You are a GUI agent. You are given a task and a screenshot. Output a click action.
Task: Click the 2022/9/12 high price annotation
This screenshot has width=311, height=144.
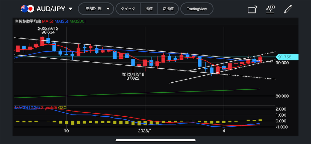pyautogui.click(x=48, y=30)
